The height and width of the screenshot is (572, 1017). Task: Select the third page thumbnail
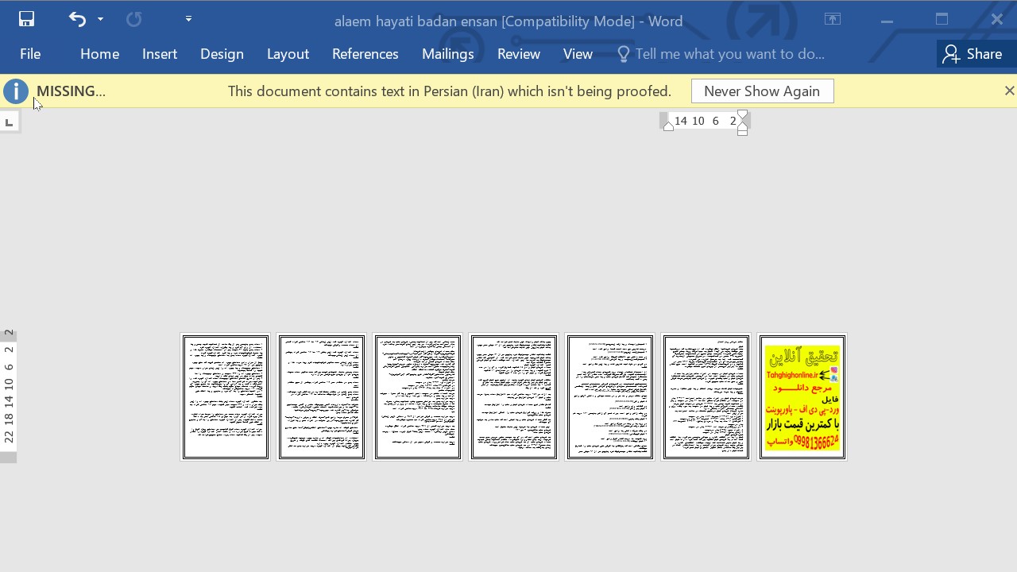[x=418, y=397]
